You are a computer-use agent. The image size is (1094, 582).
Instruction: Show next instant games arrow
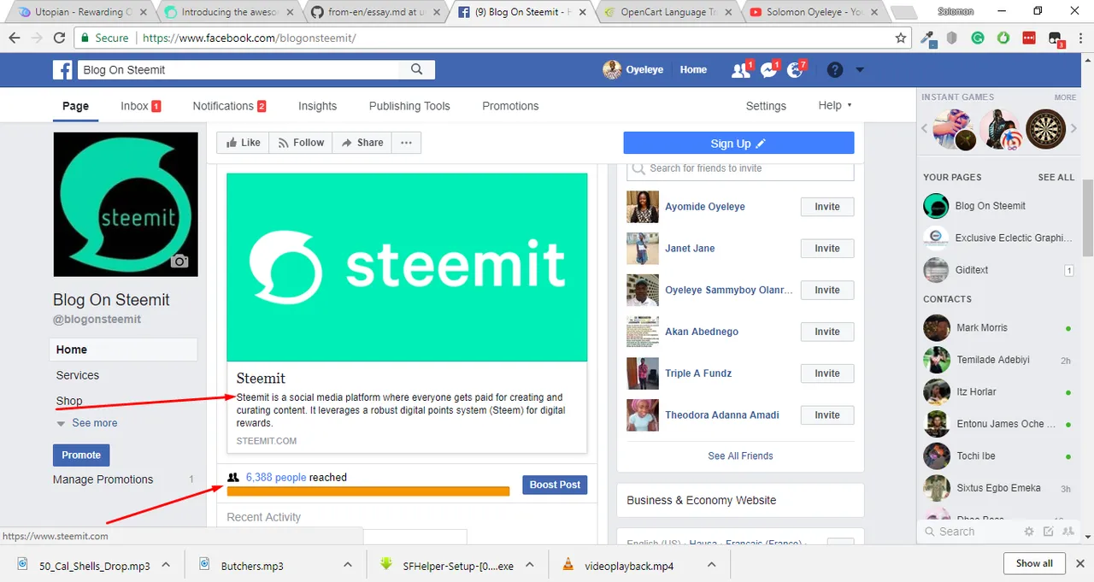(1074, 129)
